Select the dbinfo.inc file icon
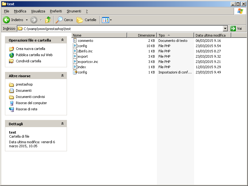 point(75,51)
